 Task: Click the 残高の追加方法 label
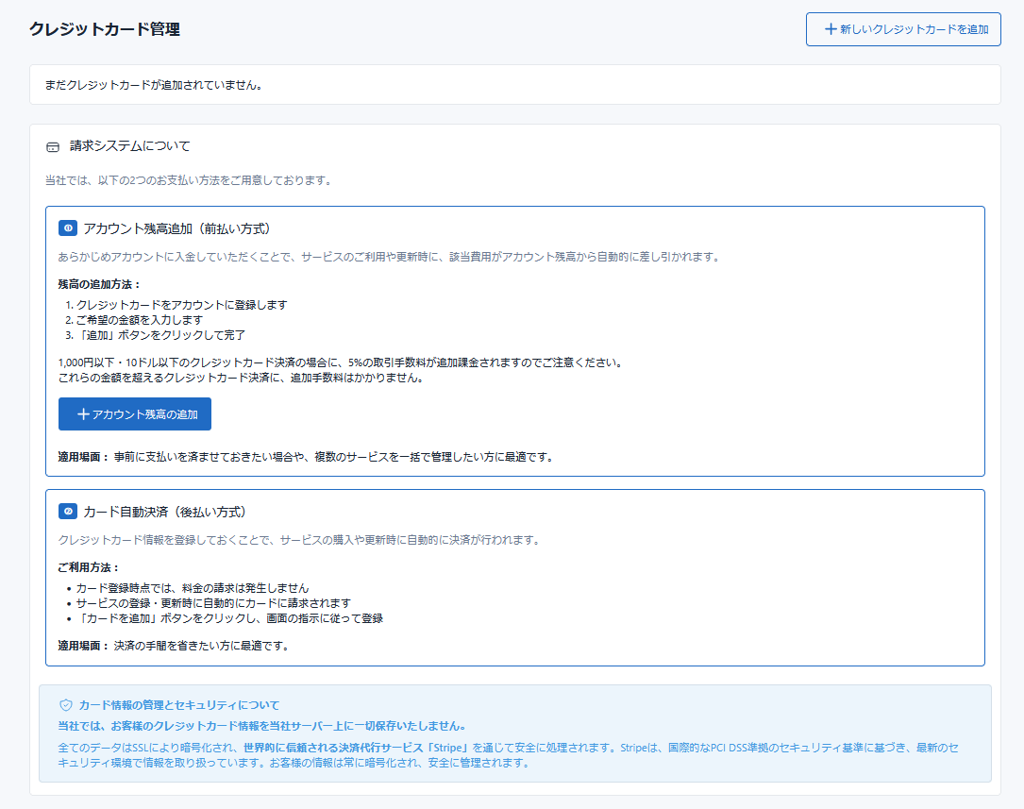point(99,284)
